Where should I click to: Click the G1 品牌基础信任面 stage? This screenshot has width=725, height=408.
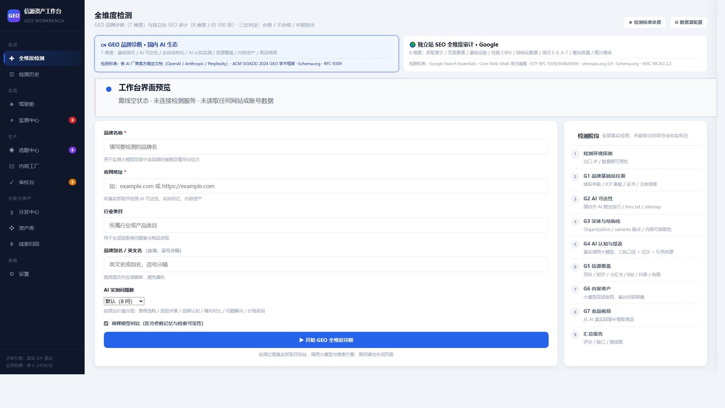tap(636, 180)
